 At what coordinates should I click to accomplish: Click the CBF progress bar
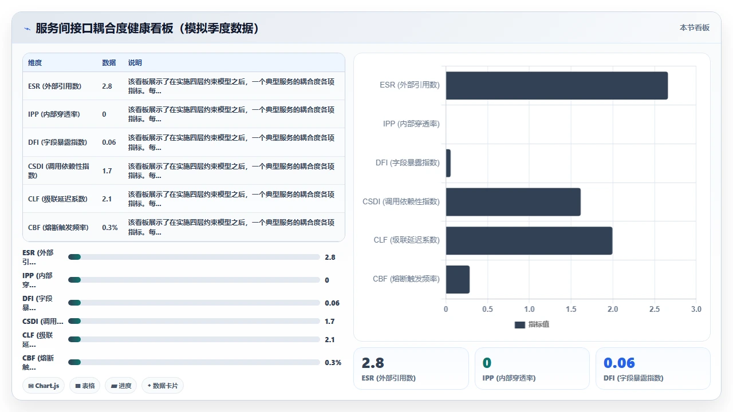coord(194,362)
